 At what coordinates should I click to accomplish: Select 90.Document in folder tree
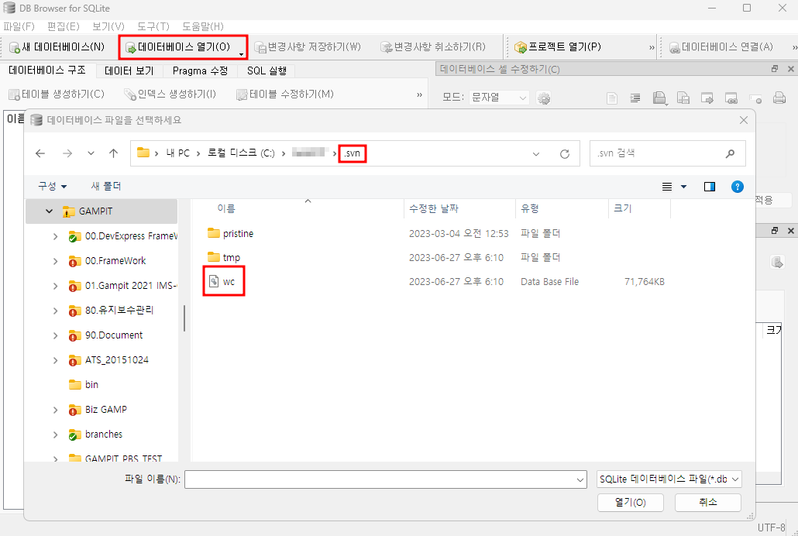113,335
